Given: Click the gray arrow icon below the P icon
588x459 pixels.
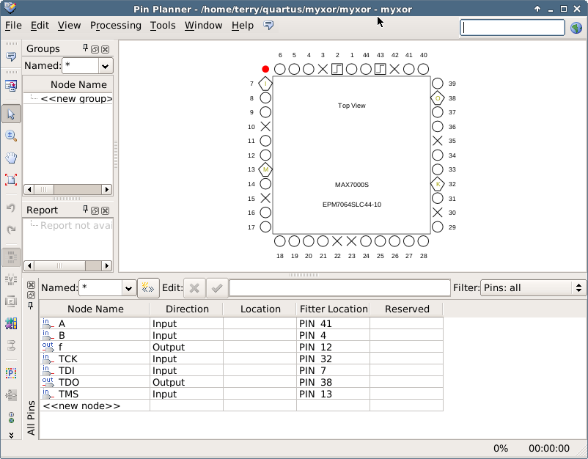Looking at the screenshot, I should click(x=11, y=395).
